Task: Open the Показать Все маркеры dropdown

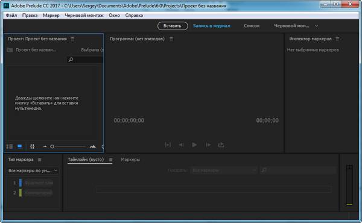Action: point(223,171)
